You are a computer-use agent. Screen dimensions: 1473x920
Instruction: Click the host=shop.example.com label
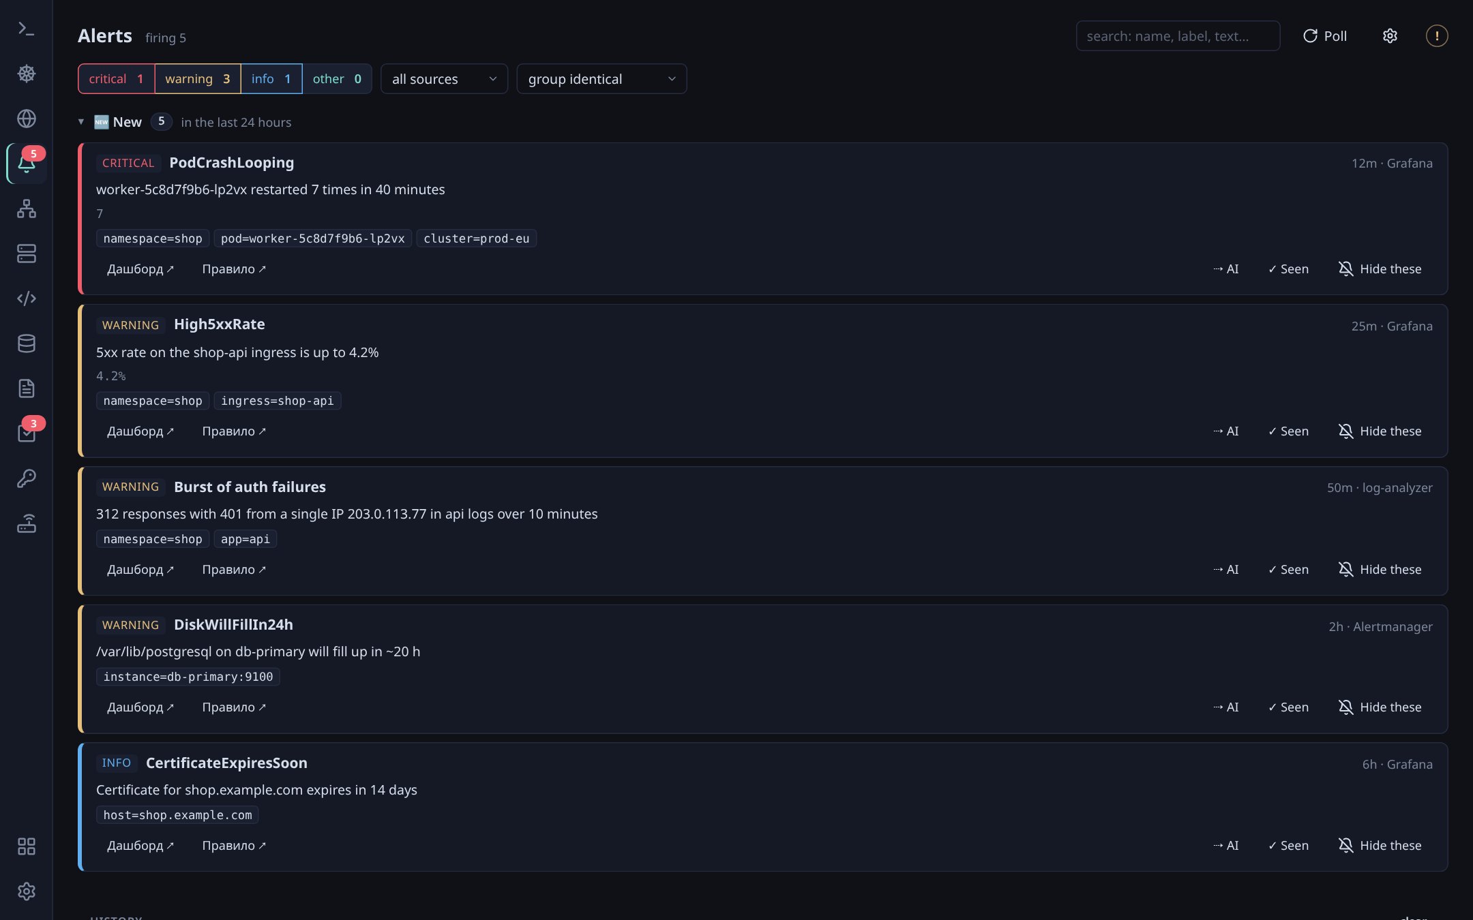pos(177,815)
